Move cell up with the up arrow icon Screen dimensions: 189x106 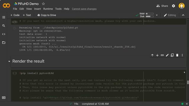(152, 55)
